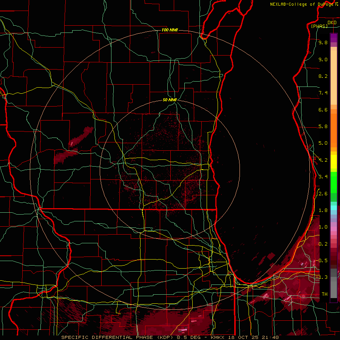Select the 3.4 scale value
This screenshot has height=340, width=340.
tap(323, 177)
